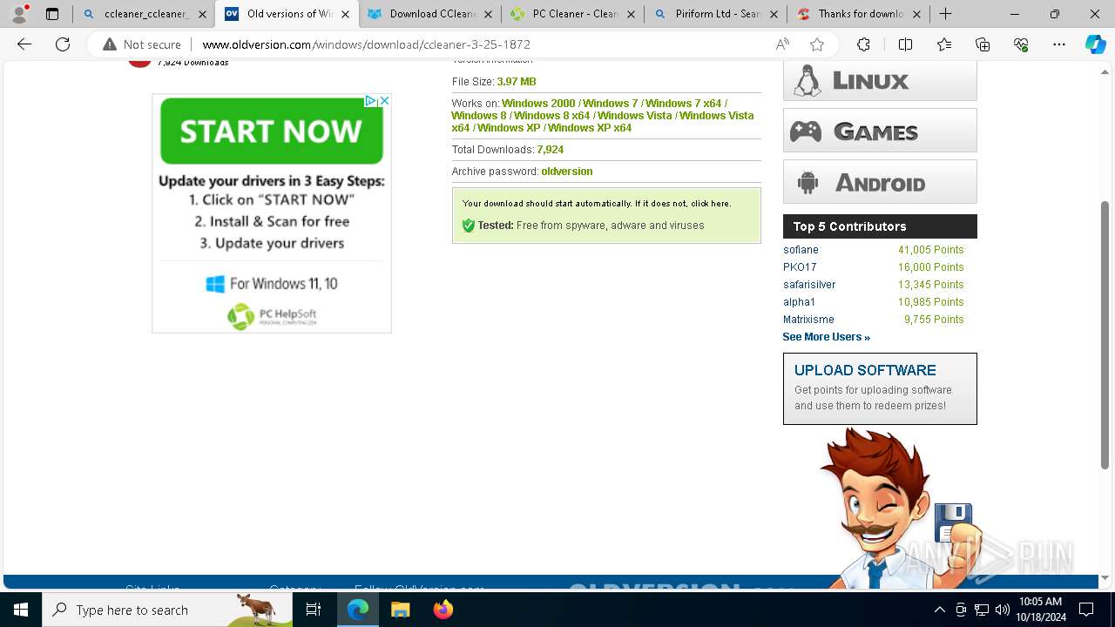Click the PC HelpSoft logo in ad
The image size is (1115, 627).
tap(272, 316)
